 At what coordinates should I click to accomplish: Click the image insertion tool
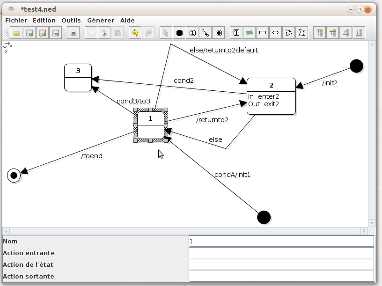[x=250, y=33]
